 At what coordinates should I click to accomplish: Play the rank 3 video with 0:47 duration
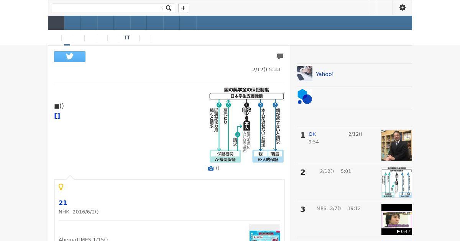point(397,220)
